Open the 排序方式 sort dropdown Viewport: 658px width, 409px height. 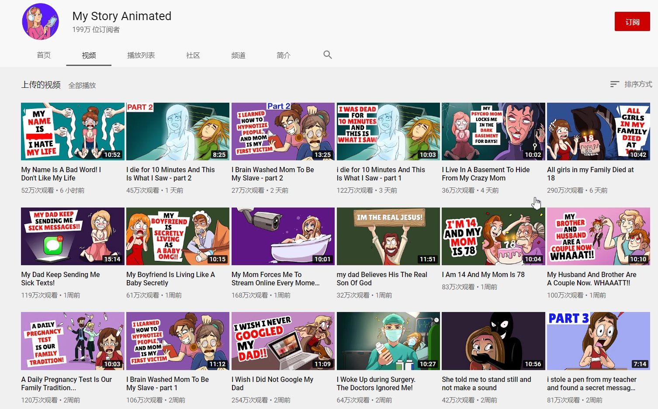click(638, 84)
